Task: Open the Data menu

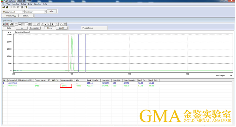Action: tap(30, 4)
